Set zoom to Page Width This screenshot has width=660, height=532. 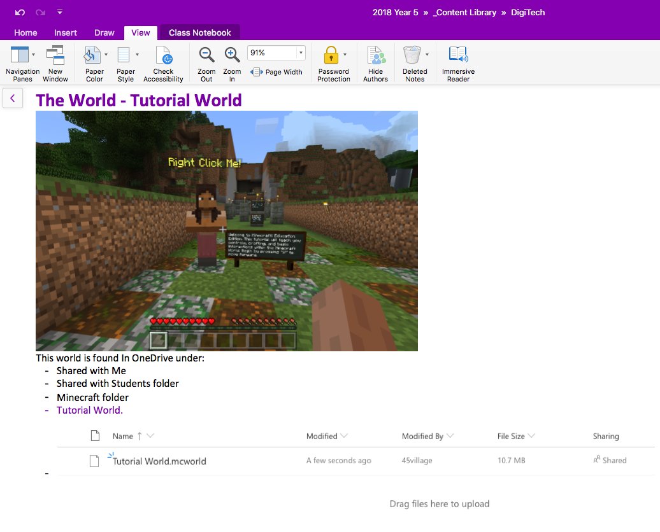pyautogui.click(x=276, y=72)
